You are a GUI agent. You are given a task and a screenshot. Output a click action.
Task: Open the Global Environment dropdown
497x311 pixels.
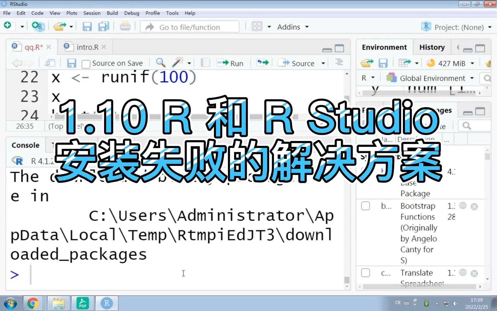430,78
